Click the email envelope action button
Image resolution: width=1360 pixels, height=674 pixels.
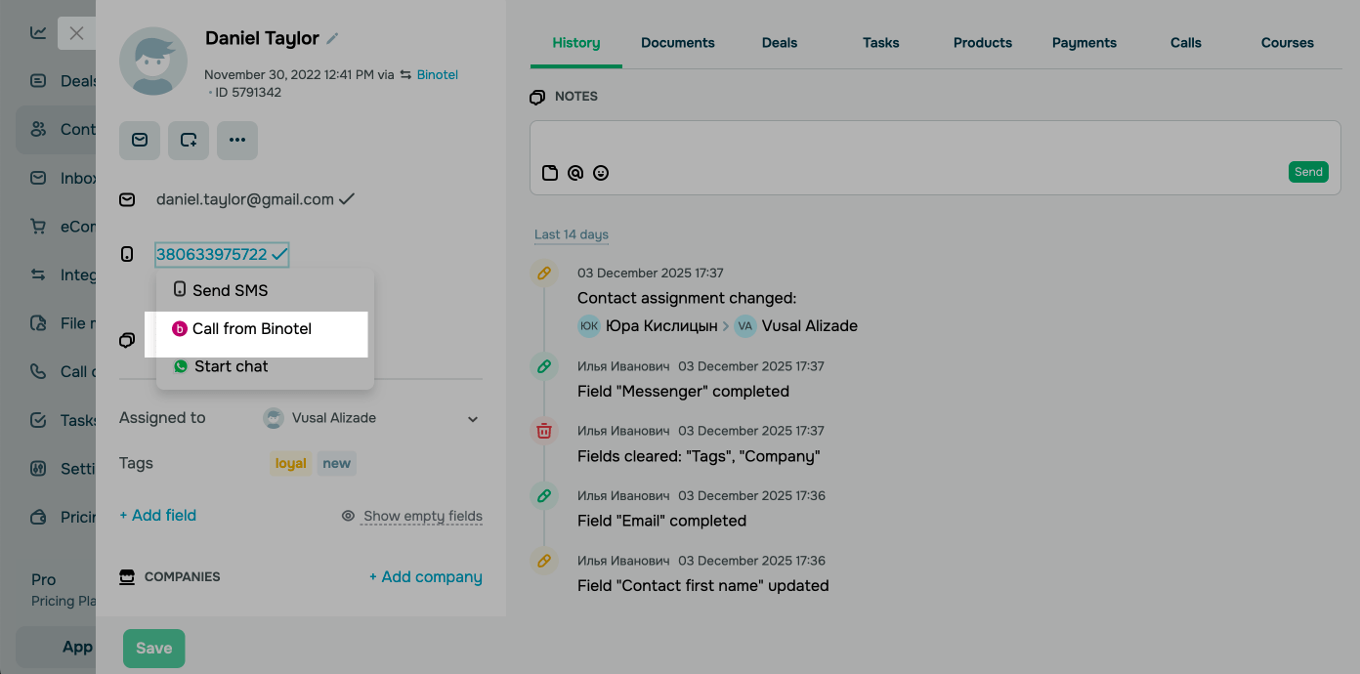point(140,141)
